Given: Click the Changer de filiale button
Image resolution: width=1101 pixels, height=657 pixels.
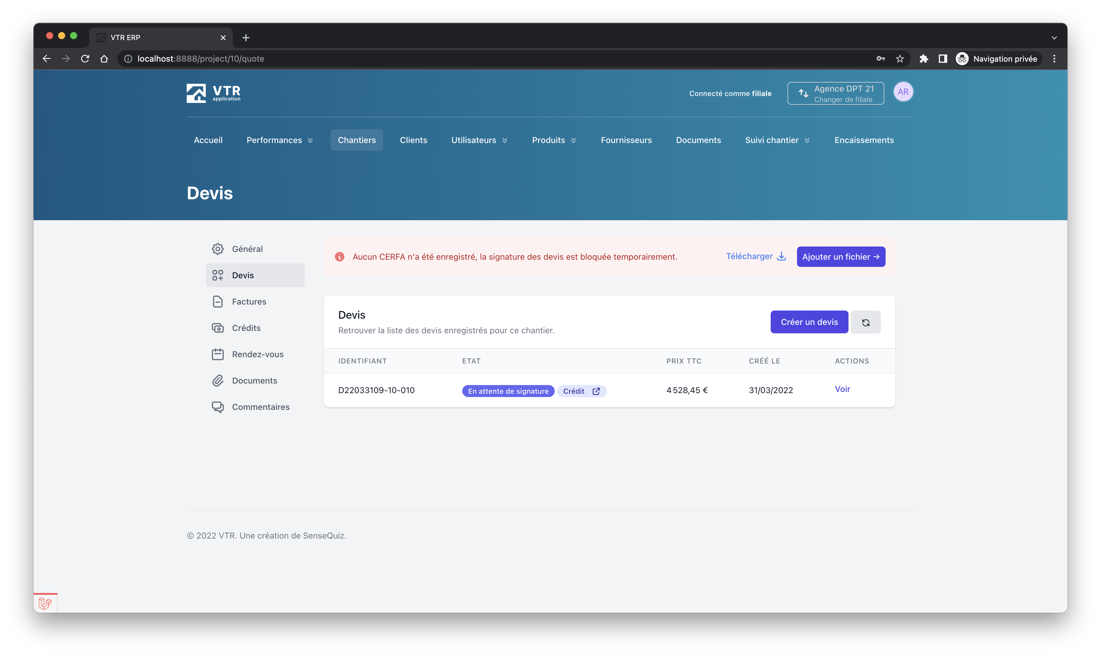Looking at the screenshot, I should [x=835, y=93].
